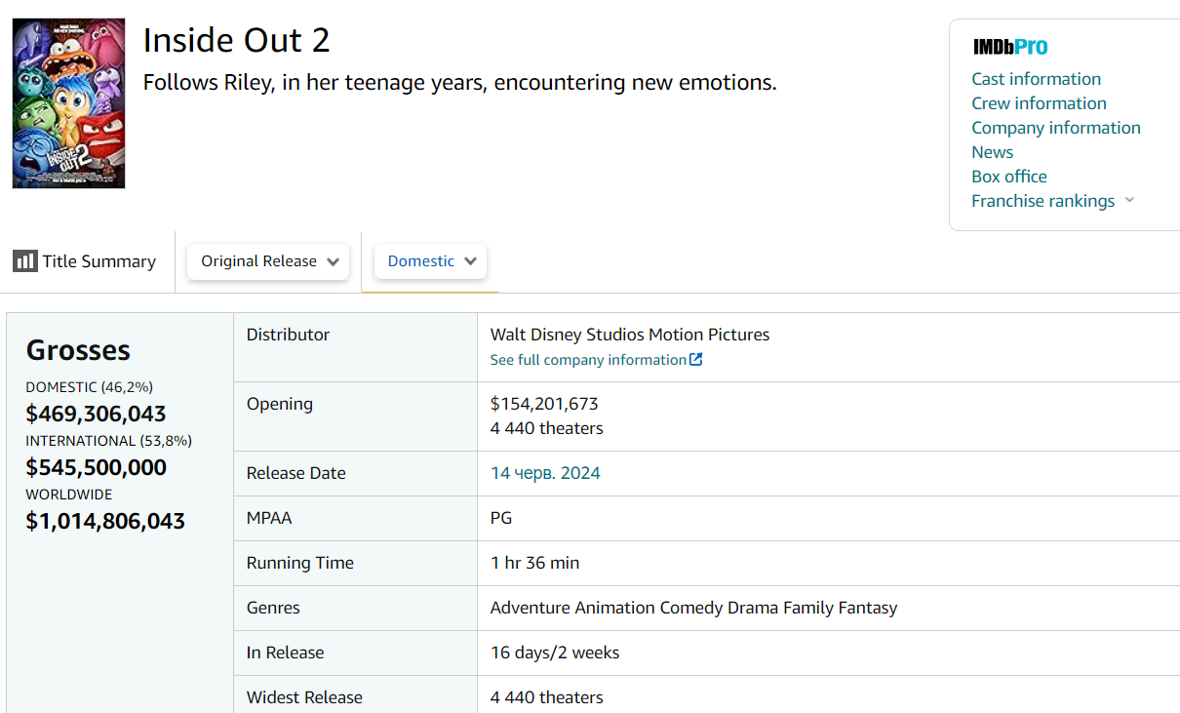The image size is (1180, 713).
Task: Click the international gross $545,500,000 figure
Action: pos(96,467)
